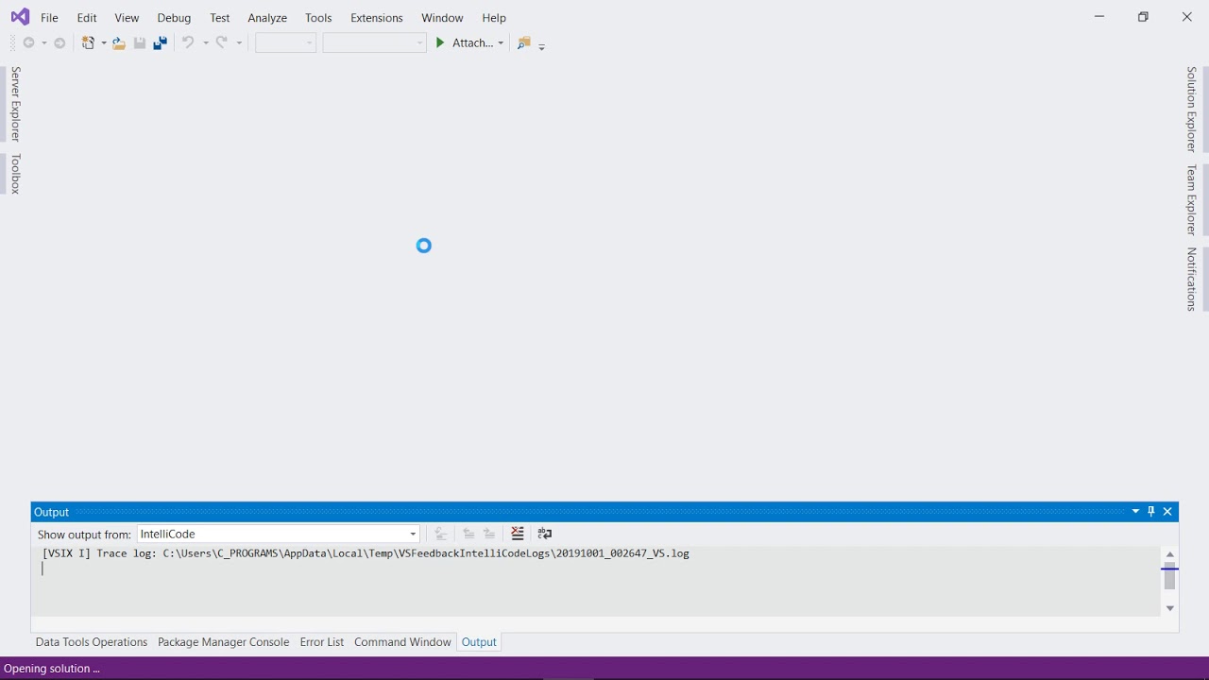The image size is (1209, 680).
Task: Close the Output panel
Action: click(1167, 511)
